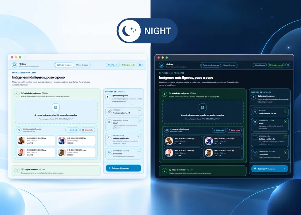Click file name IMG_20260901_224833.jpg in the dark window
This screenshot has width=301, height=215.
click(x=185, y=151)
